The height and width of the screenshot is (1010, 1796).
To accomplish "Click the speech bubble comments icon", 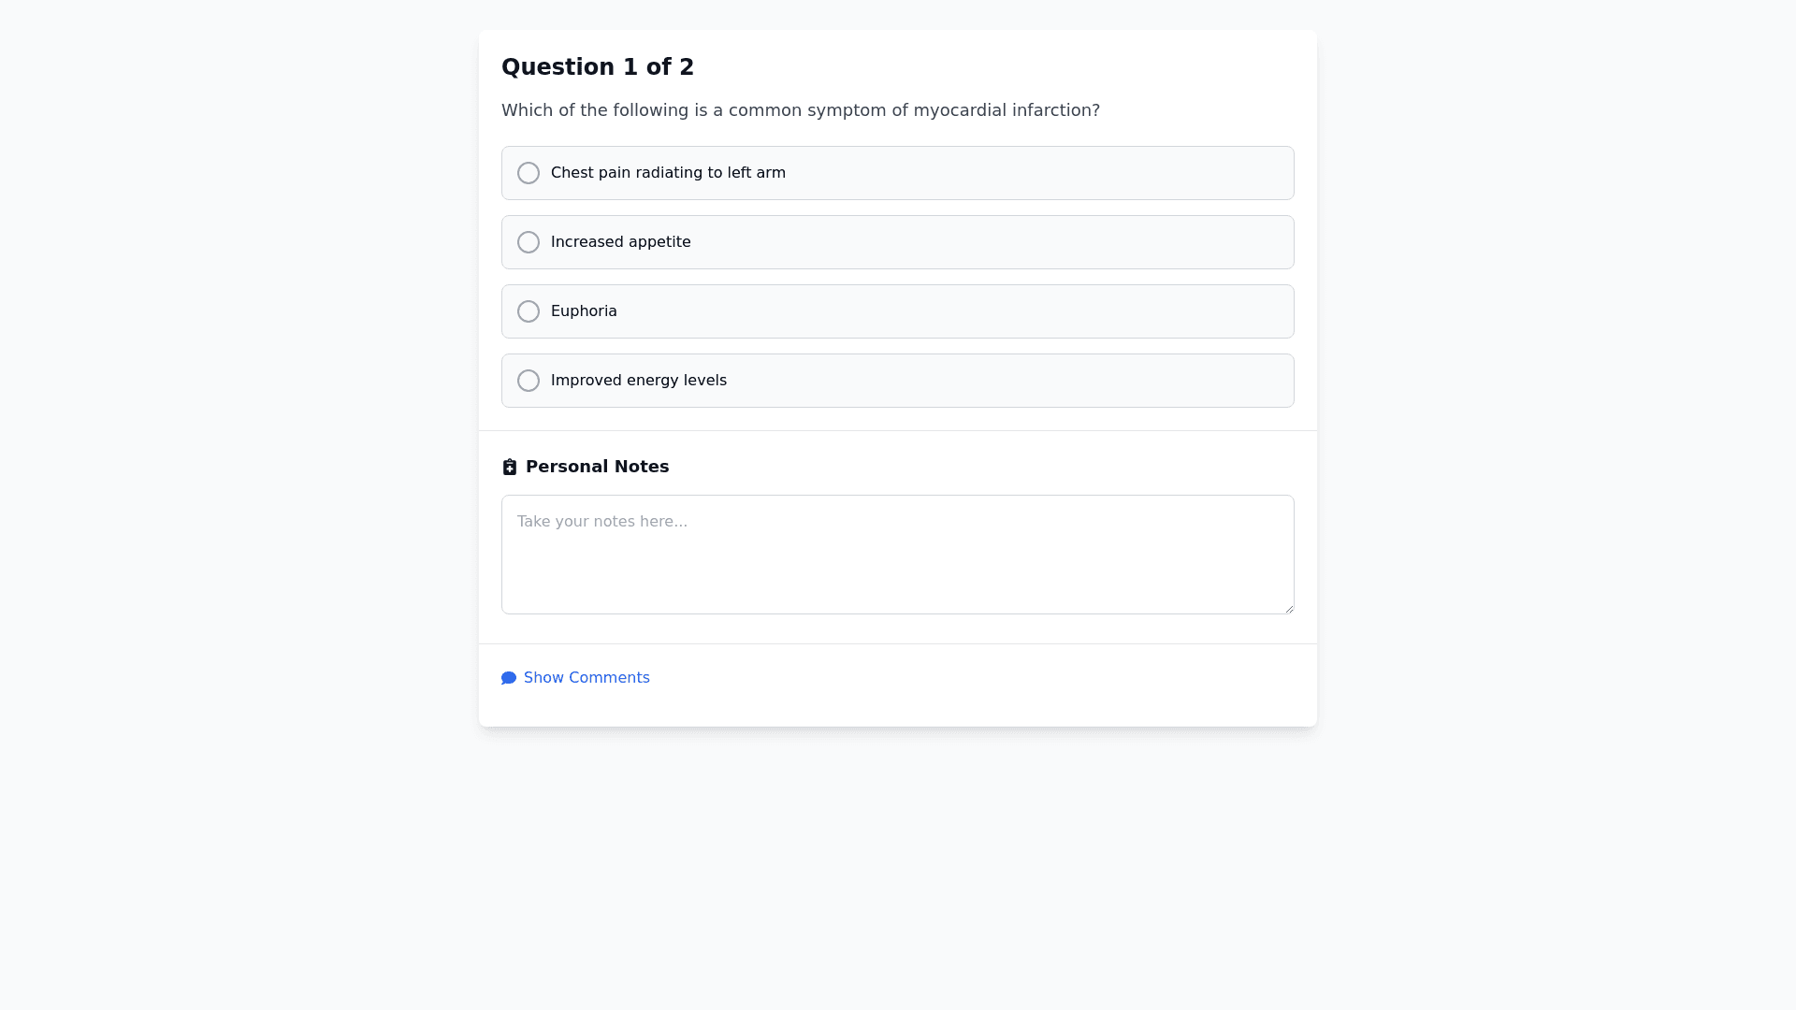I will tap(509, 678).
